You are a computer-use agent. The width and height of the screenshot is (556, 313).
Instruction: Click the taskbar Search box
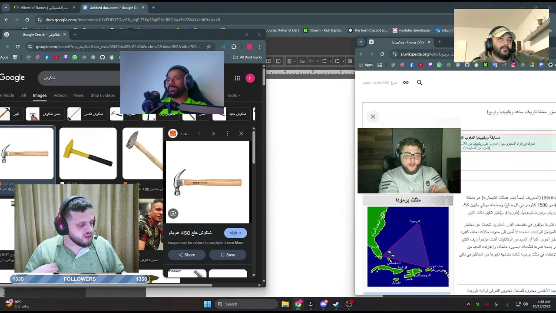[x=247, y=304]
